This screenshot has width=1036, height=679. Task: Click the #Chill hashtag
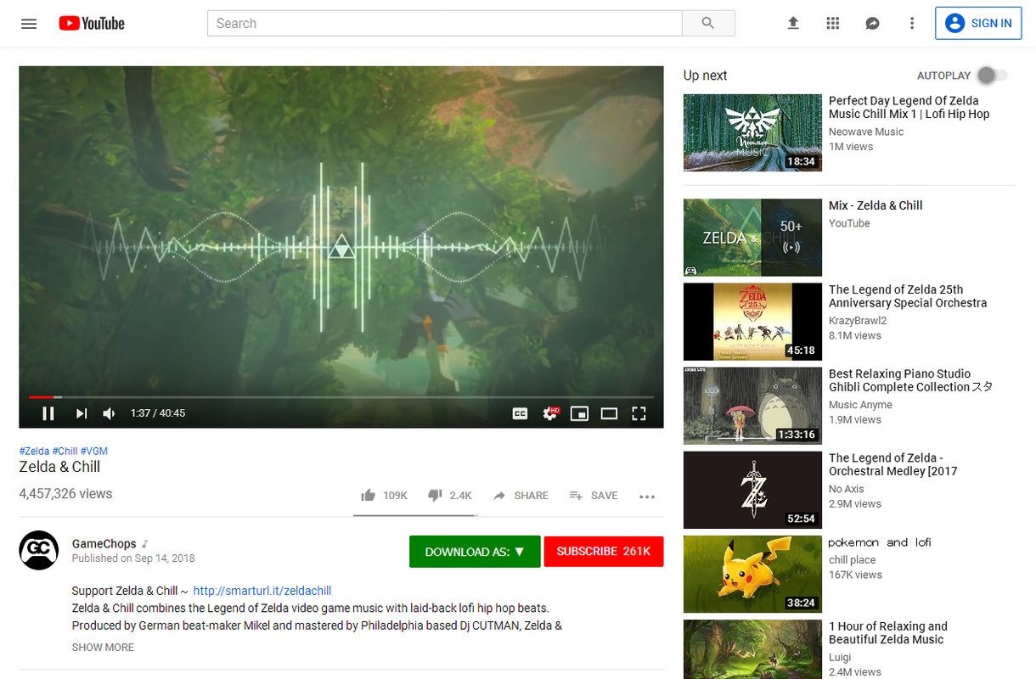click(x=65, y=451)
